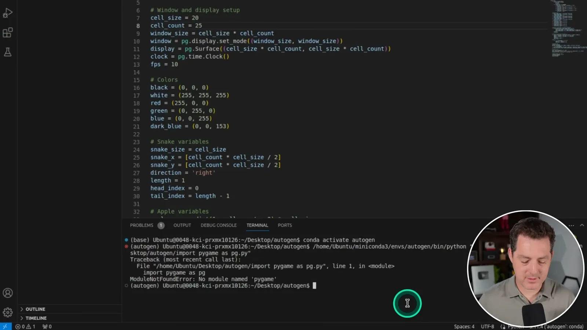Click line number 8 in gutter
This screenshot has height=330, width=587.
click(x=138, y=26)
